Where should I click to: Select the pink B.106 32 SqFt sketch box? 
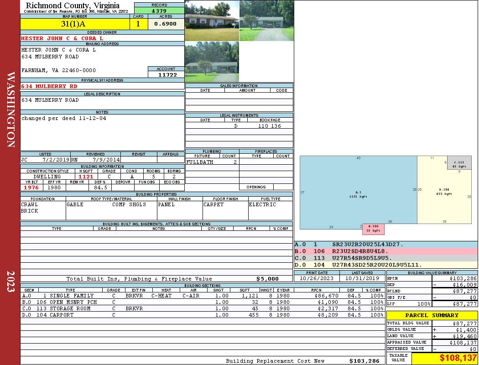[x=373, y=229]
